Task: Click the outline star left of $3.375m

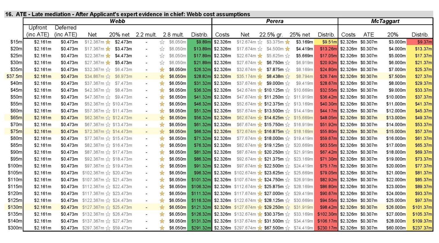Action: point(260,42)
